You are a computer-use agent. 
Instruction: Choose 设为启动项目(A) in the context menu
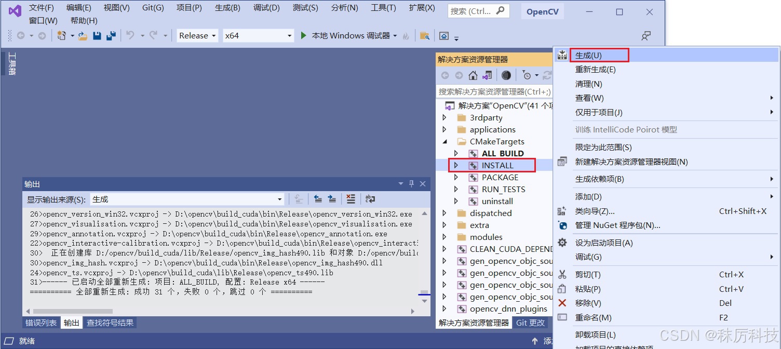(x=667, y=243)
